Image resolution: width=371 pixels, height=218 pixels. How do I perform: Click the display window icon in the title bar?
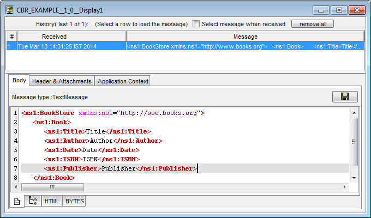10,10
